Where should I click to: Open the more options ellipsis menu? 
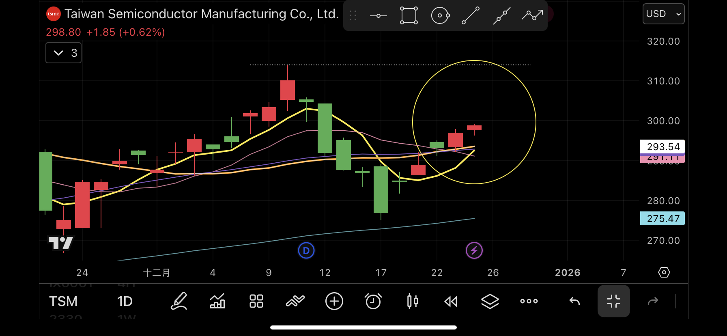529,301
